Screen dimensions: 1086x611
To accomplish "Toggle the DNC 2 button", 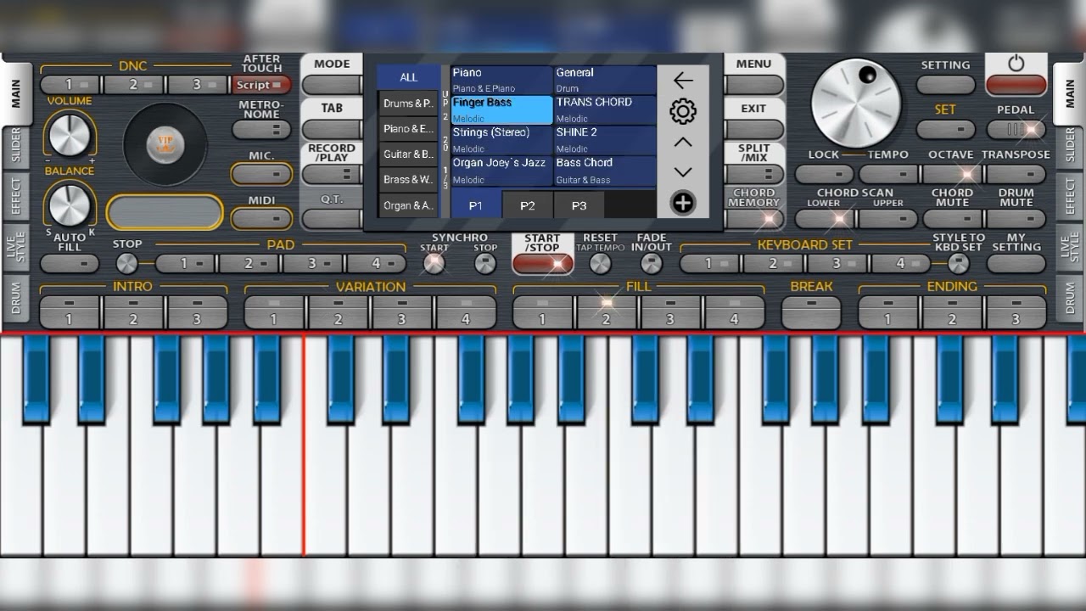I will pos(135,85).
